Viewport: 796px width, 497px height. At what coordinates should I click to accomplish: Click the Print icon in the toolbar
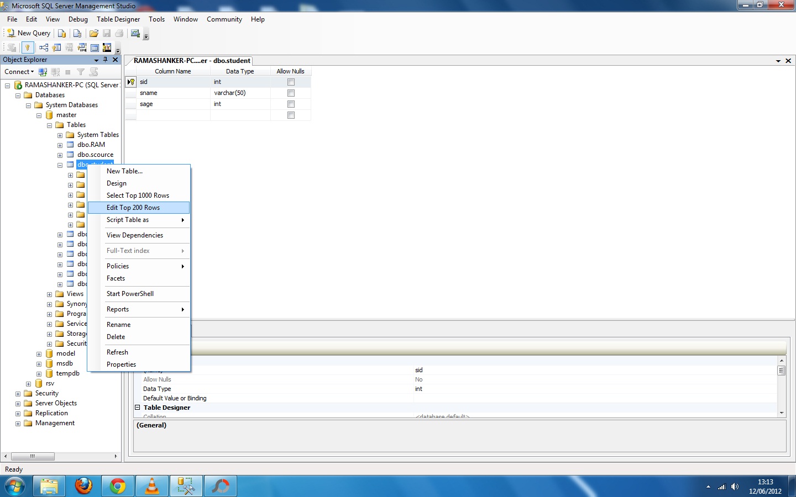(119, 33)
